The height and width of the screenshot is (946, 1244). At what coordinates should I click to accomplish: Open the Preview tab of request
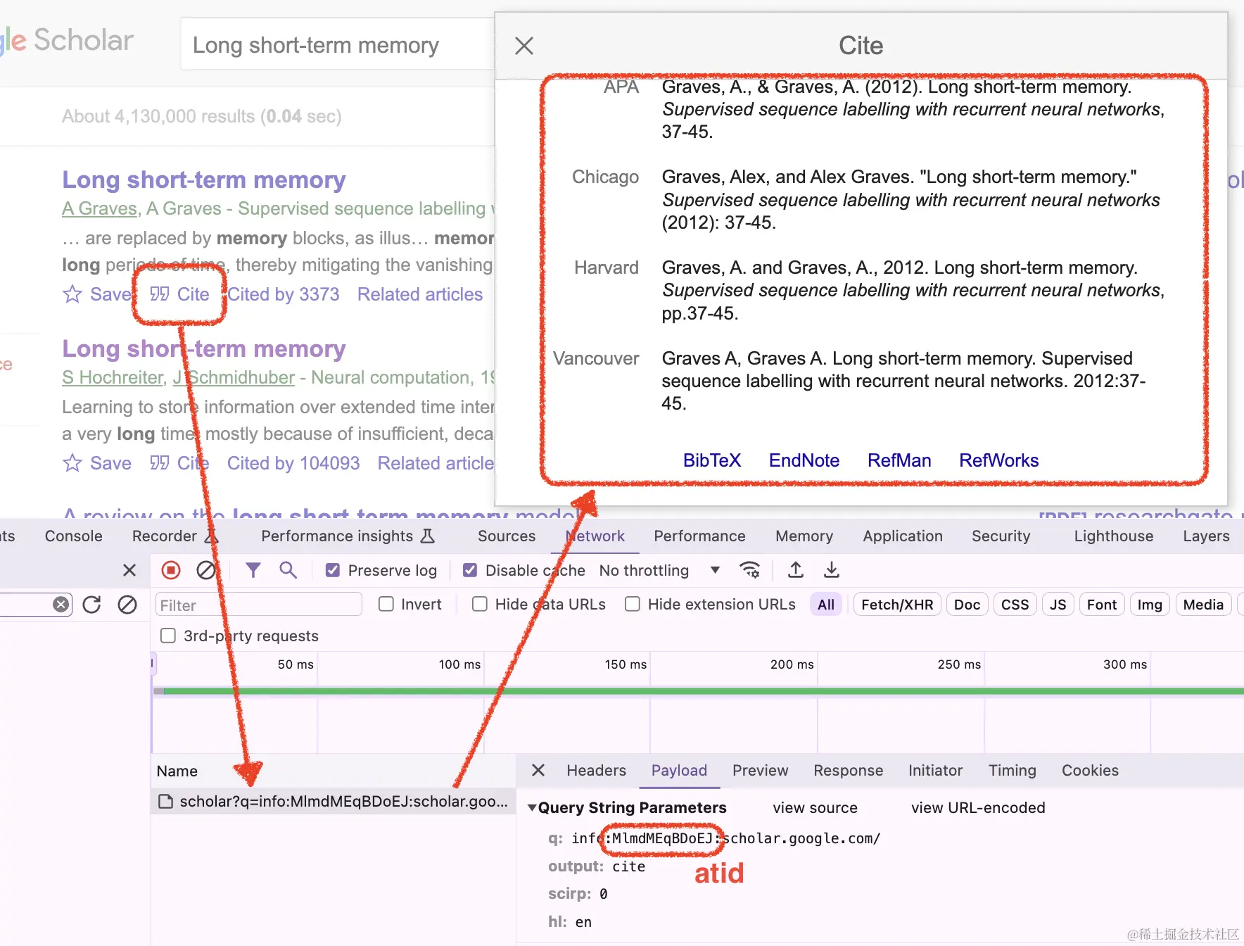(x=761, y=770)
